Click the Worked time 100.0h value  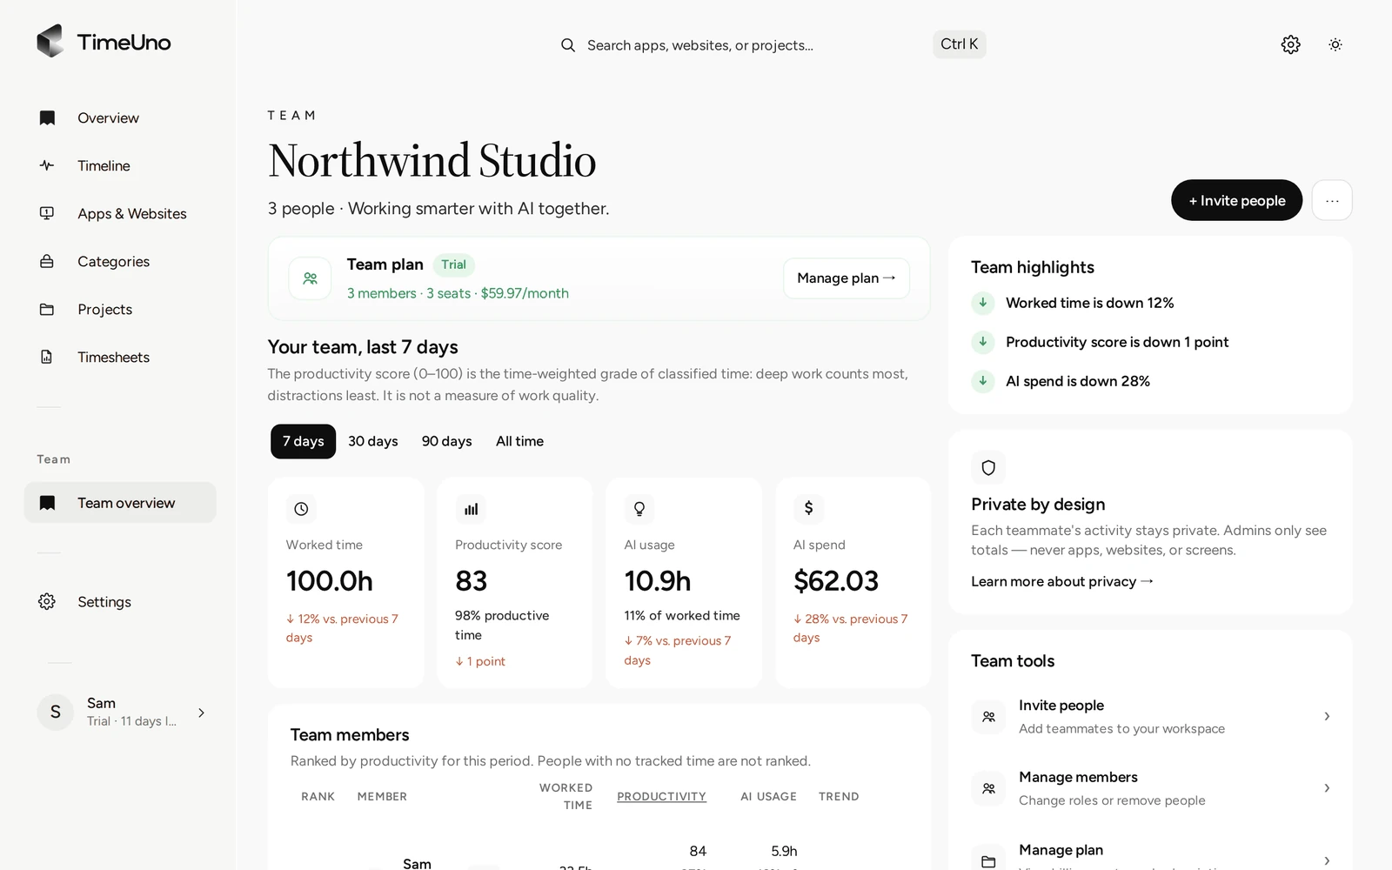pos(330,580)
